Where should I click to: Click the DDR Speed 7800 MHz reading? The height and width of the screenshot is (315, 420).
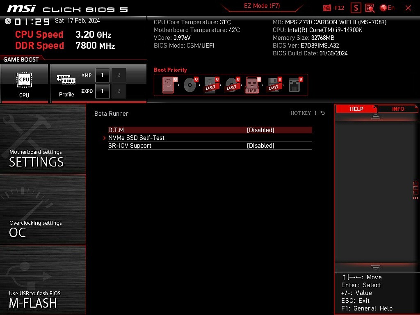(65, 46)
